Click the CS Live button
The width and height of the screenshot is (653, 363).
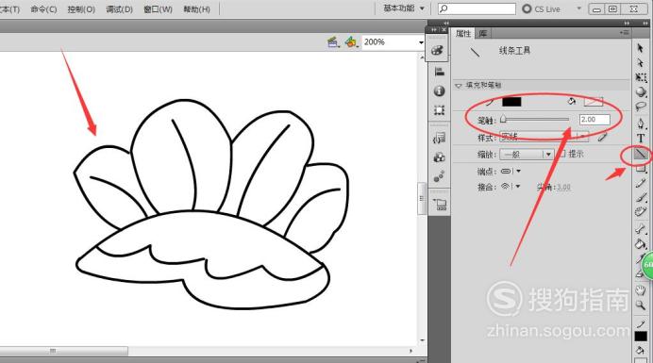542,8
